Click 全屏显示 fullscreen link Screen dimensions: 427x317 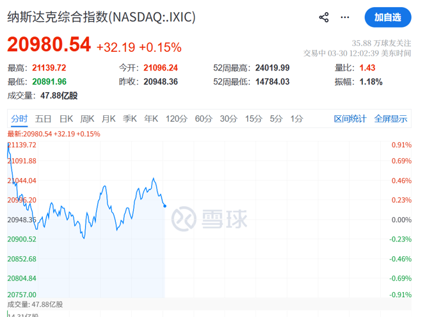(391, 118)
